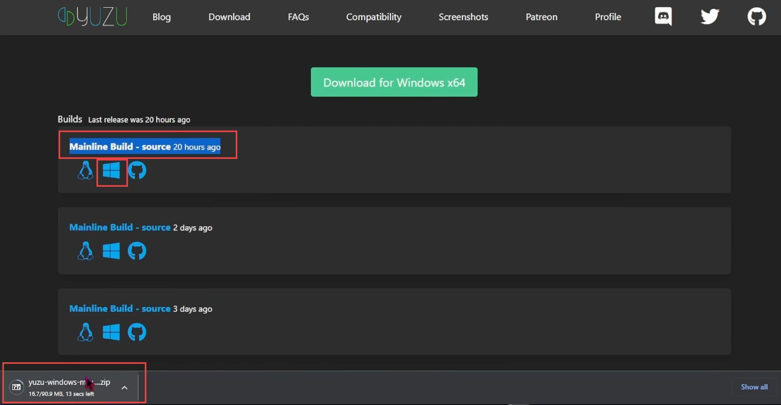Open the Download nav item
This screenshot has width=781, height=405.
229,17
